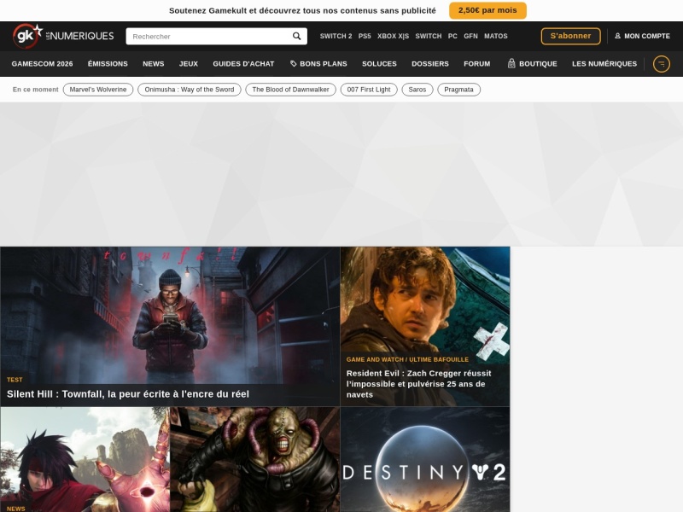Click the Soutenez Gamekult banner text
This screenshot has height=512, width=683.
(x=302, y=10)
